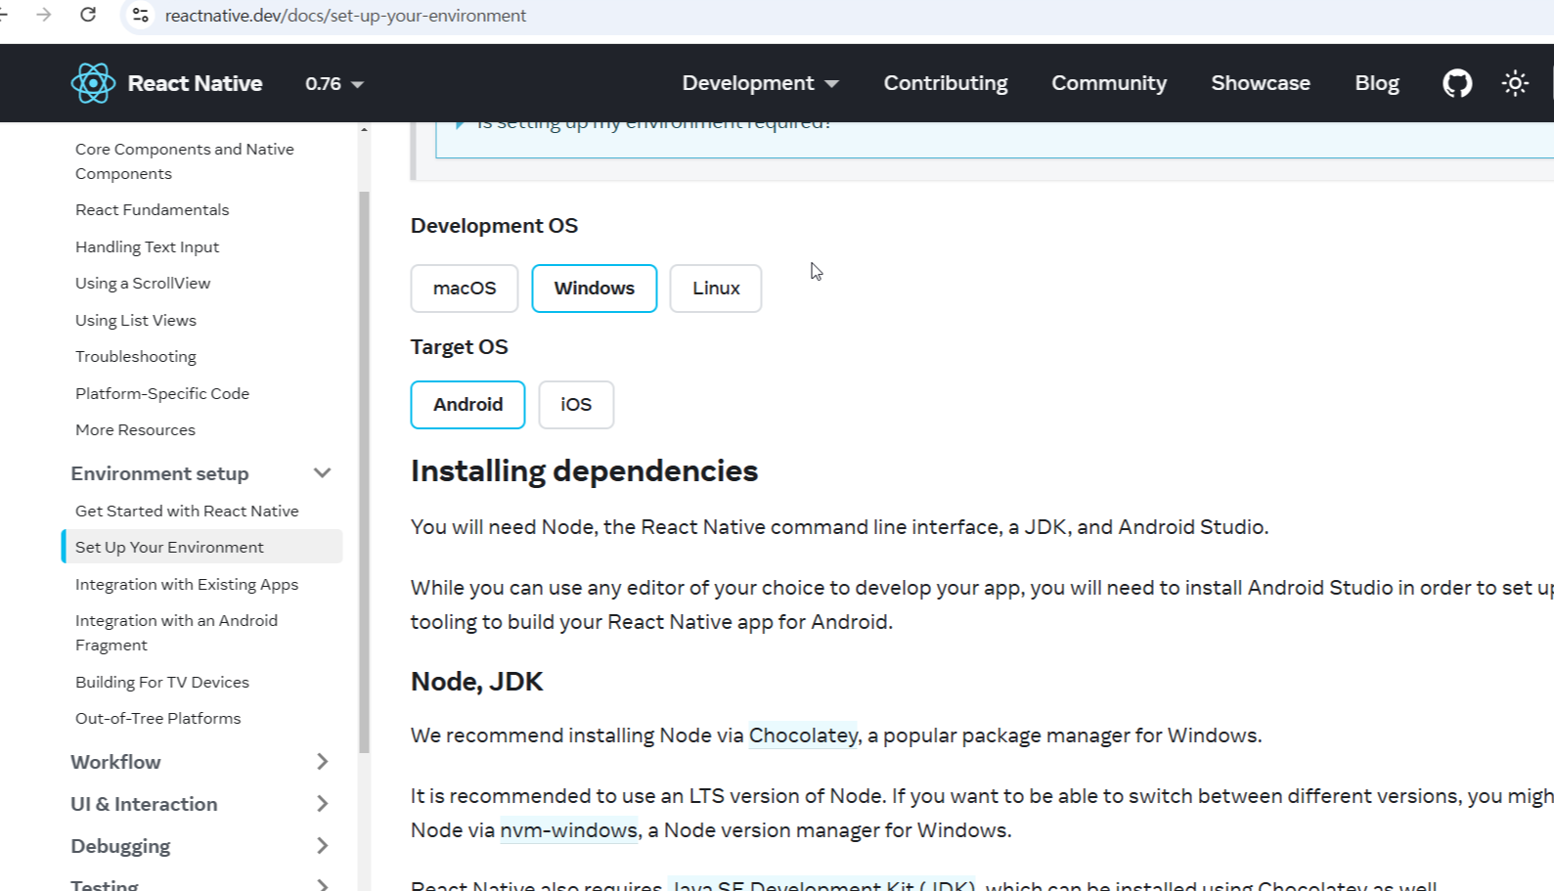
Task: Click the address bar URL
Action: (345, 16)
